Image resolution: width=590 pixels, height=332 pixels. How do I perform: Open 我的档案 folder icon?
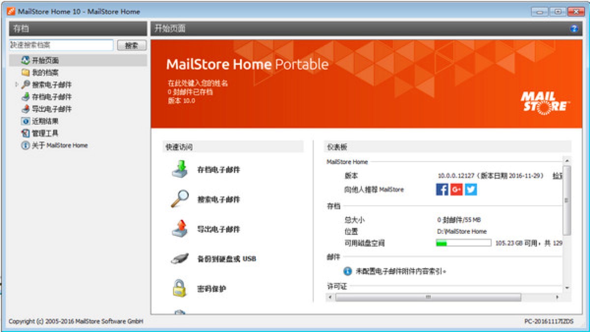coord(26,72)
